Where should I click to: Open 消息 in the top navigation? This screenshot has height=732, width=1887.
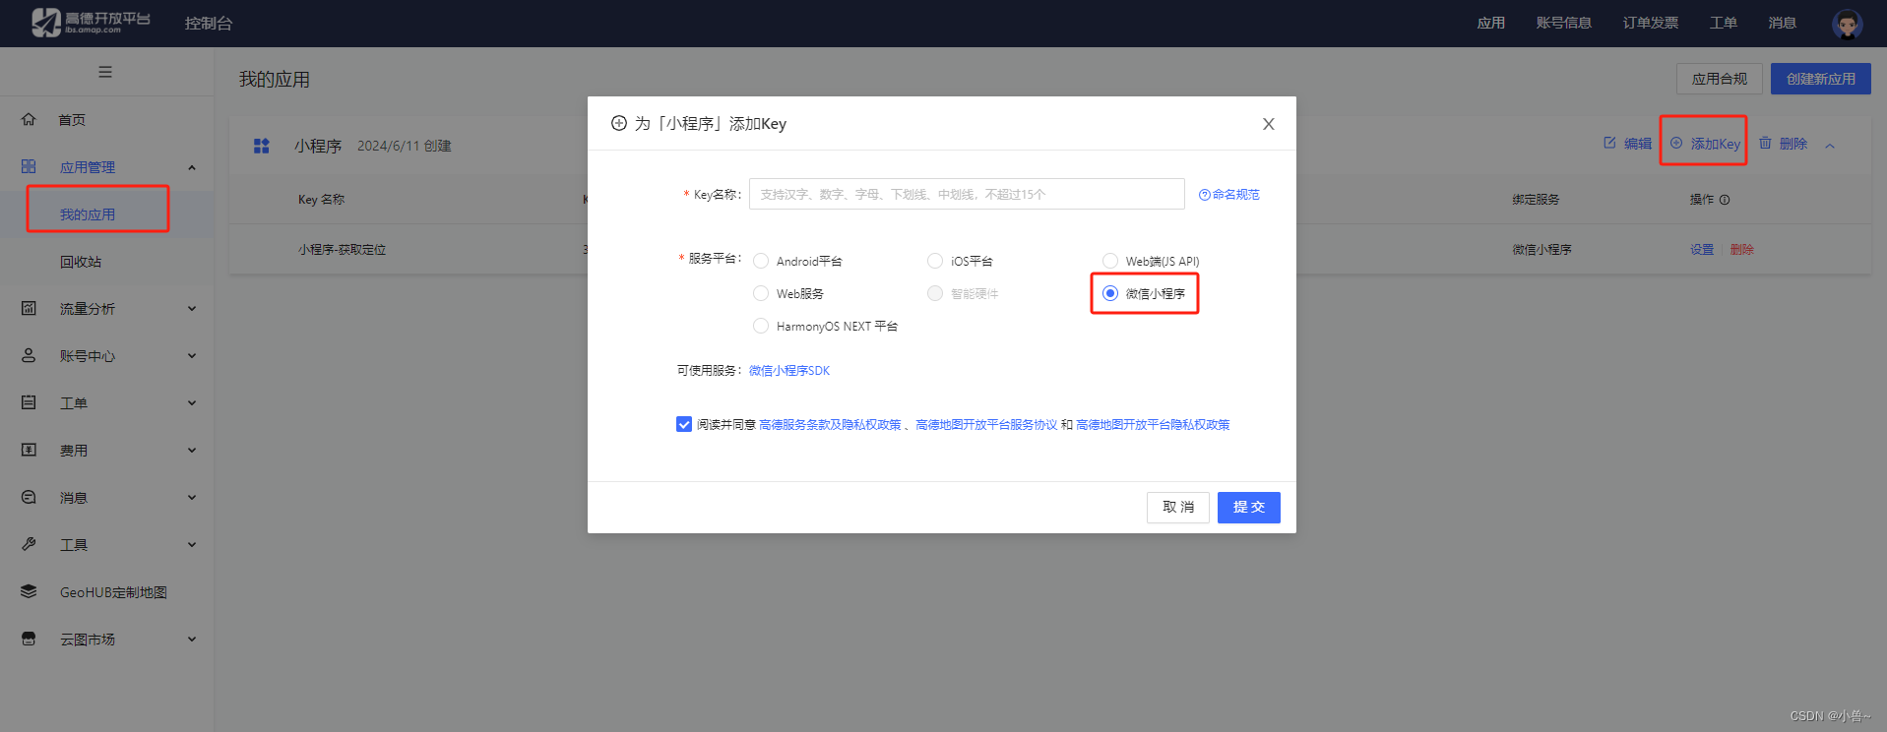point(1783,23)
